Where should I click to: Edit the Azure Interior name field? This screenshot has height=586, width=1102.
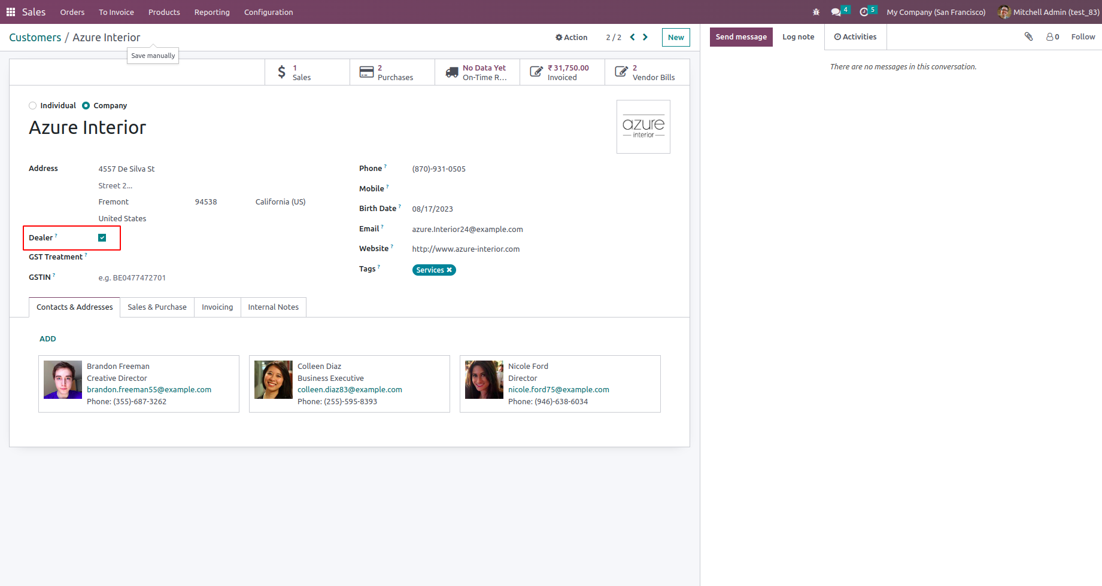(x=87, y=128)
